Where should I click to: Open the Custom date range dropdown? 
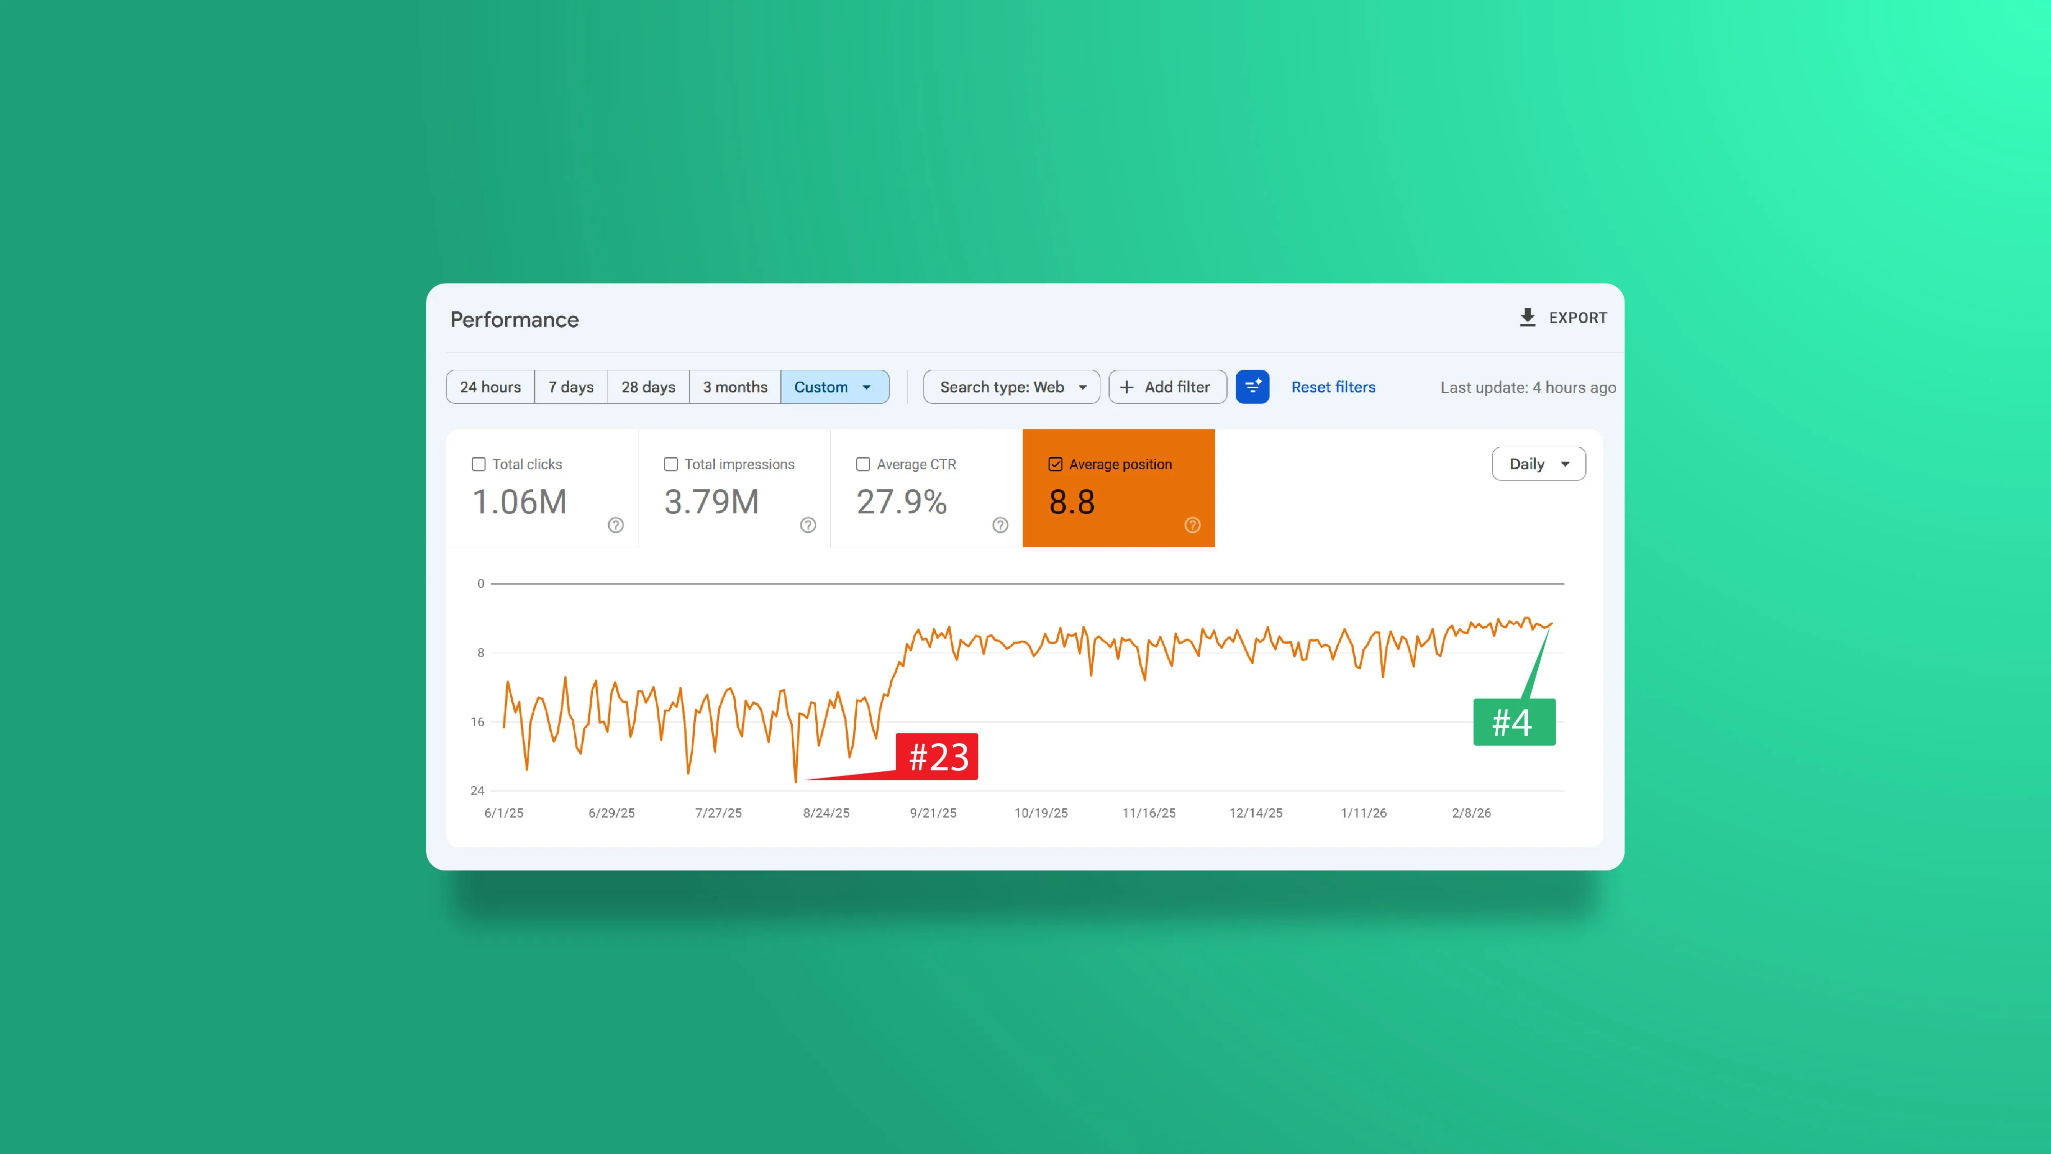pos(834,386)
